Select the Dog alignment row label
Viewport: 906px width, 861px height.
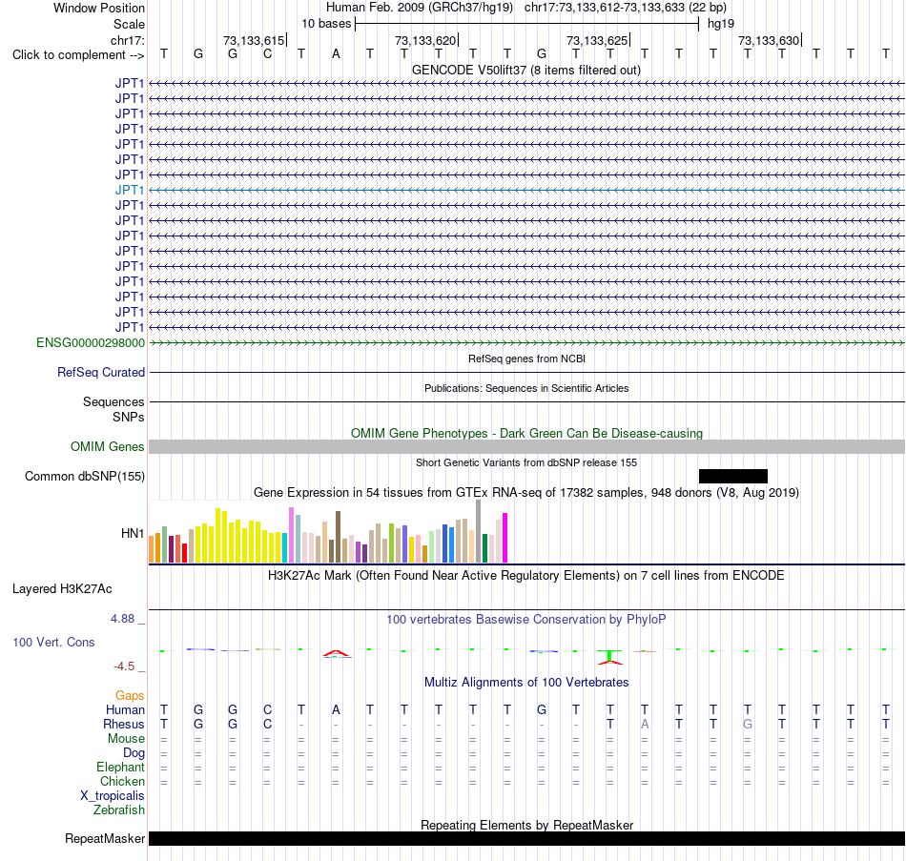134,753
